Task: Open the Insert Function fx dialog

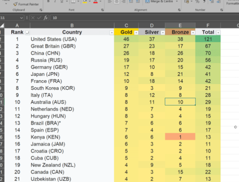Action: point(46,18)
